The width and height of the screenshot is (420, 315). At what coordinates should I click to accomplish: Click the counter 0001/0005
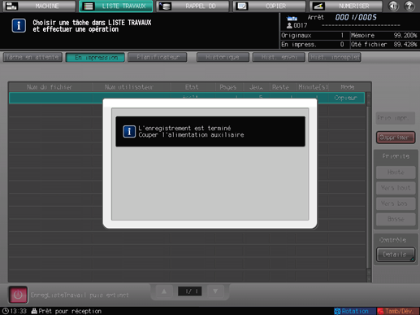pyautogui.click(x=356, y=17)
